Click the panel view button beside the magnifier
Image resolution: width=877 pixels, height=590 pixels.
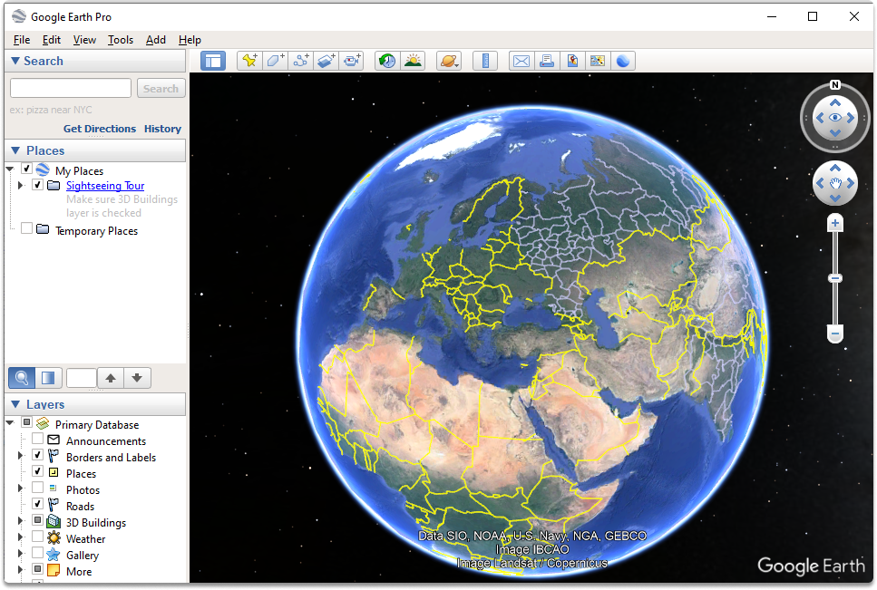tap(48, 378)
